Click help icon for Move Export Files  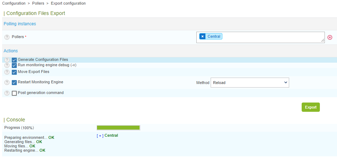(7, 72)
